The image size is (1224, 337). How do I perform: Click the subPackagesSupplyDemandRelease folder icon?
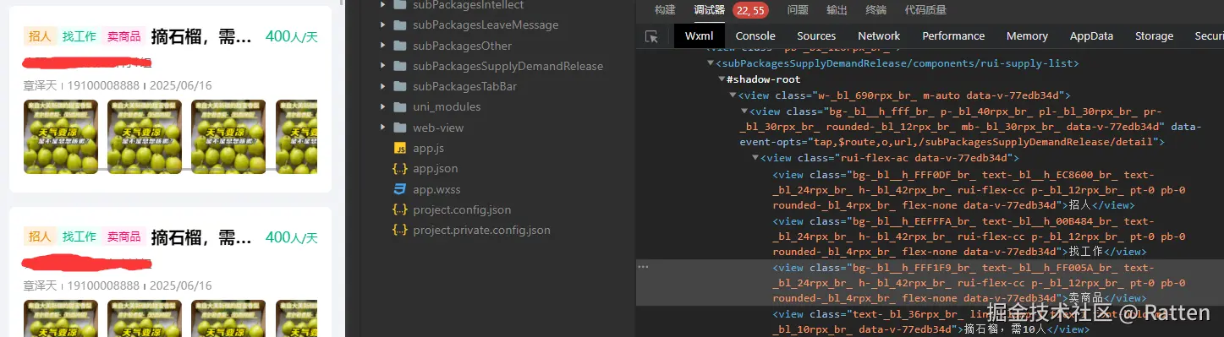[400, 66]
